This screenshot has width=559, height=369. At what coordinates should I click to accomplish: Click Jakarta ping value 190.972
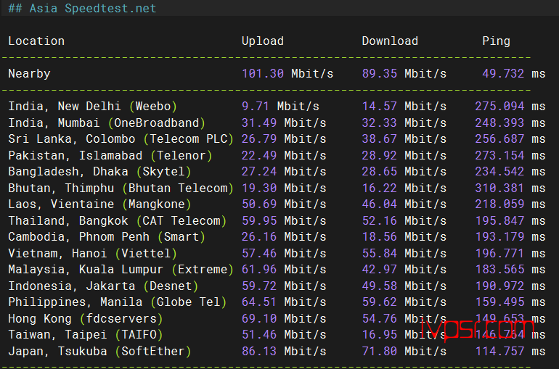499,286
